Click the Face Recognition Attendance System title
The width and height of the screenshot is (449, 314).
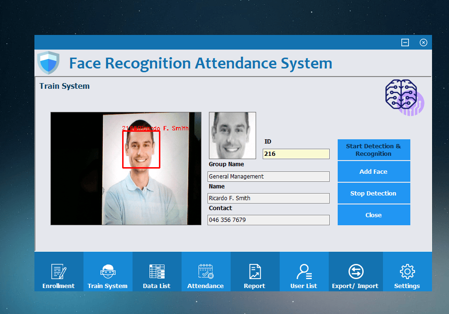coord(200,63)
